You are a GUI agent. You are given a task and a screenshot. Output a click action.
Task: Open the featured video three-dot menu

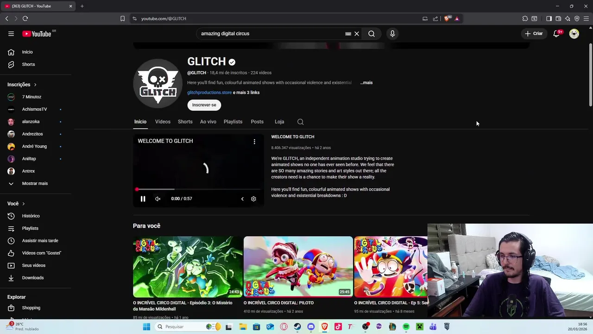254,141
